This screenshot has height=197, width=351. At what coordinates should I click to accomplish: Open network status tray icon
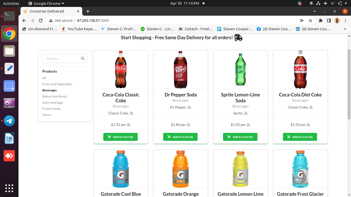[318, 3]
